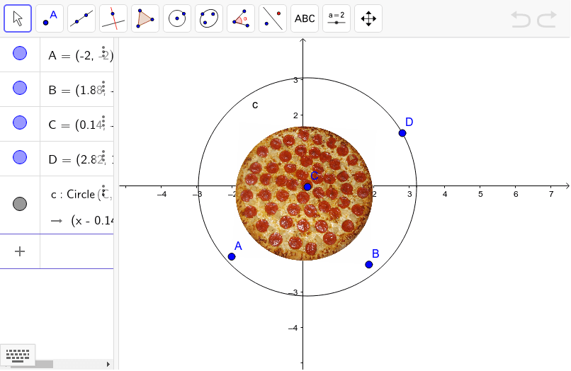Select the Perpendicular Line tool
The width and height of the screenshot is (571, 371).
click(113, 18)
